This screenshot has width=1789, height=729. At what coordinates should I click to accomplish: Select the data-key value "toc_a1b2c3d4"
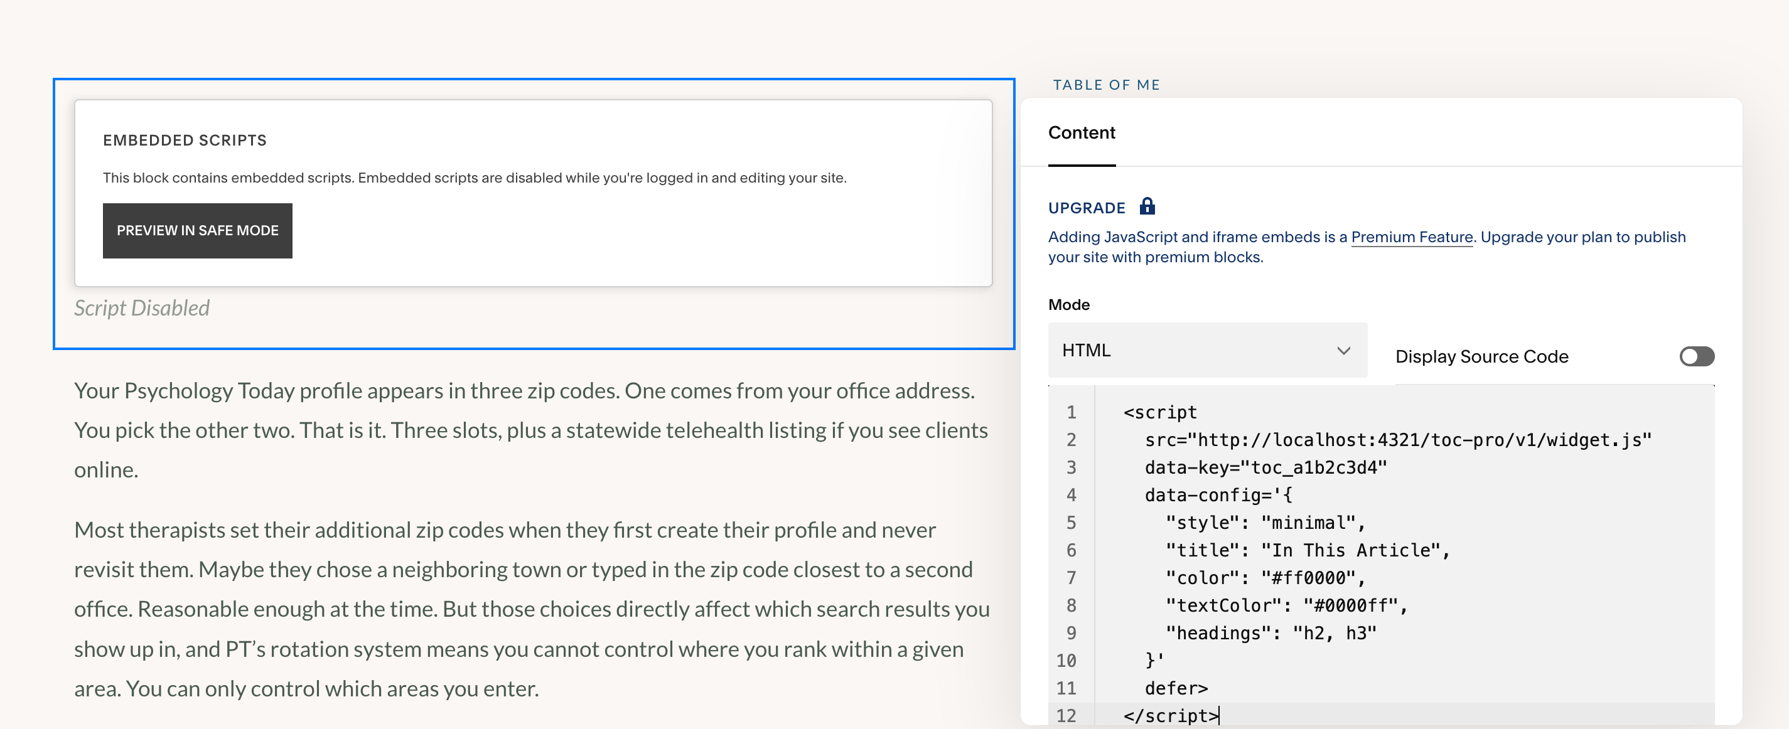[1319, 467]
